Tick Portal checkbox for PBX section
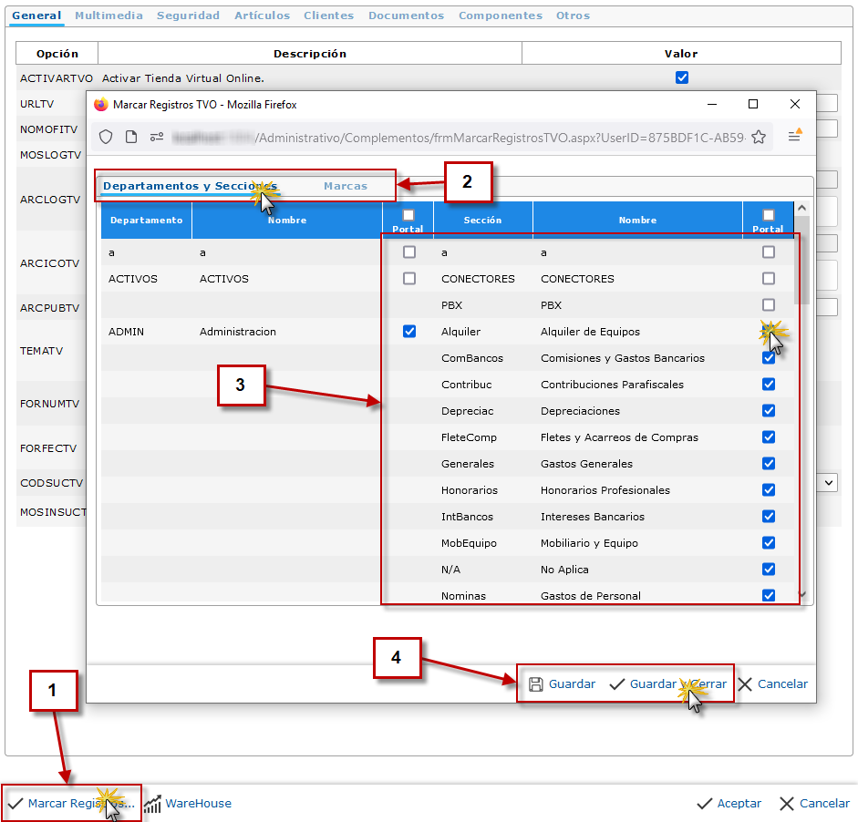Screen dimensions: 858x822 point(769,305)
